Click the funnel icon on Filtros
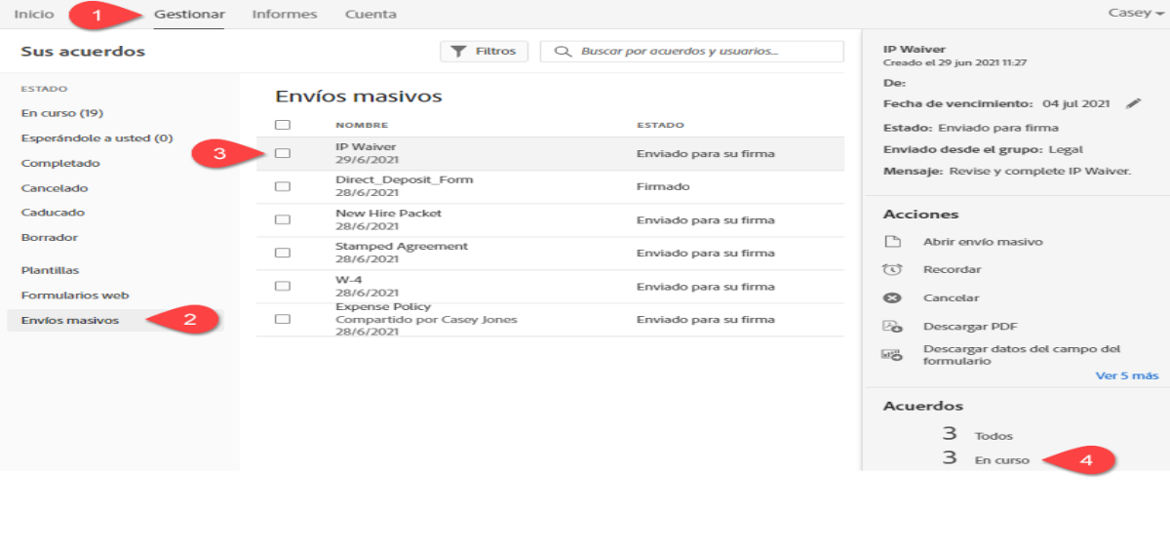1170x551 pixels. click(460, 51)
